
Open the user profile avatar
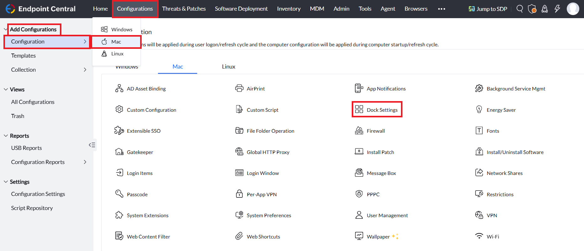tap(573, 9)
